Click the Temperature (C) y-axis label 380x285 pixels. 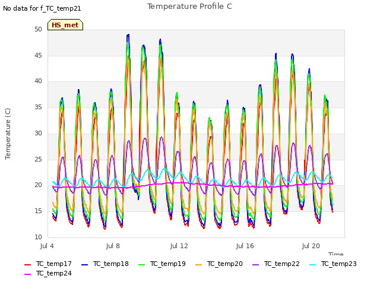[8, 134]
